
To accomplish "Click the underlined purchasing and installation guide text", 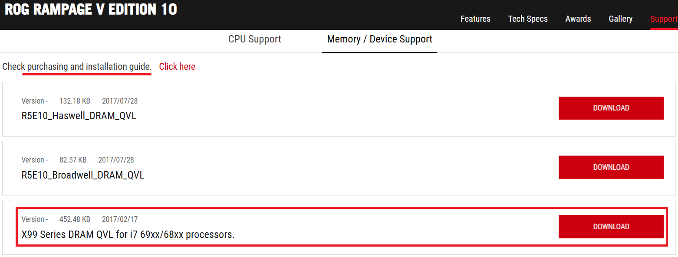I will tap(89, 67).
